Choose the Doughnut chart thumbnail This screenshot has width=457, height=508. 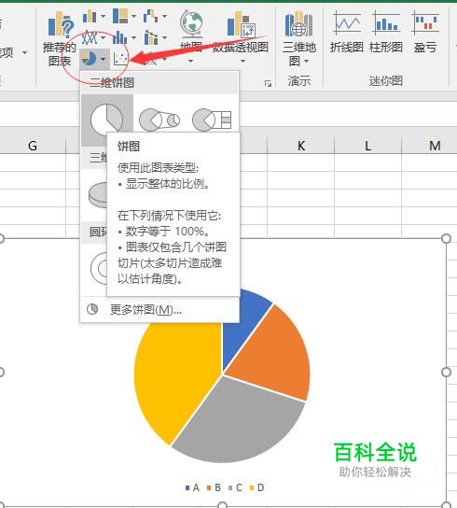(x=99, y=268)
